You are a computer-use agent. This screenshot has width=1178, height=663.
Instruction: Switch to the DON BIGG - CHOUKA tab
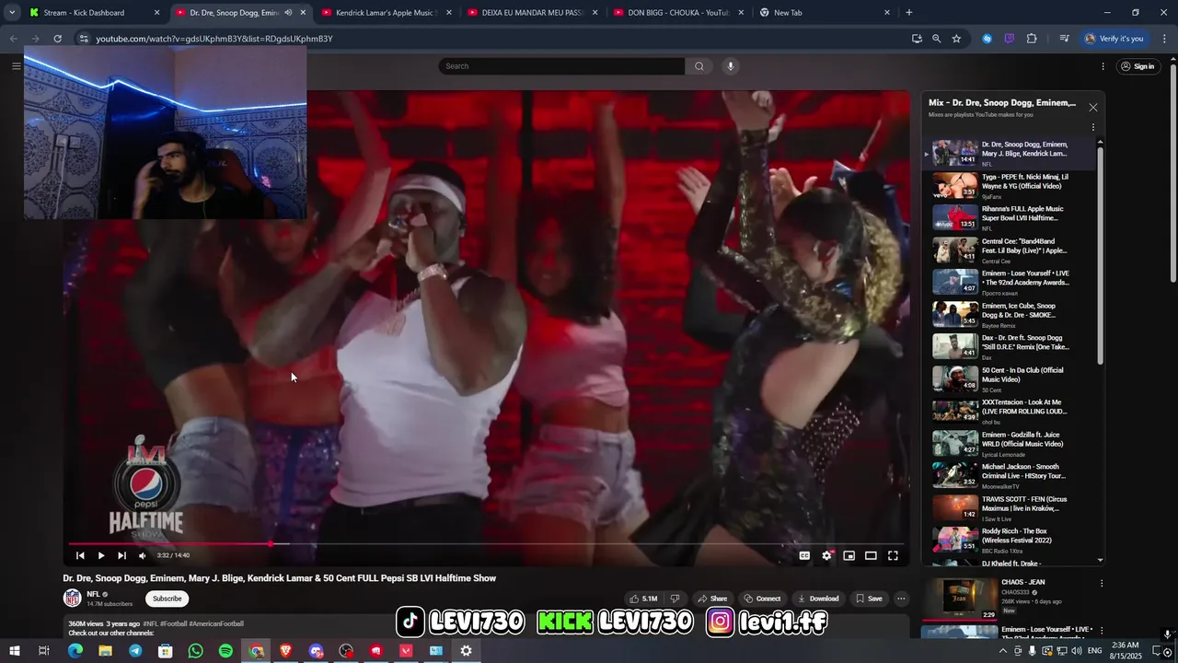pos(678,13)
